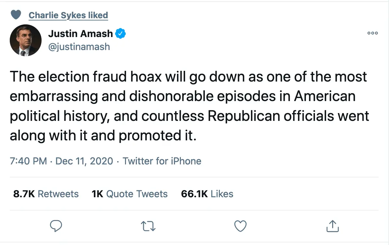This screenshot has width=389, height=245.
Task: View the 1K Quote Tweets
Action: [130, 194]
